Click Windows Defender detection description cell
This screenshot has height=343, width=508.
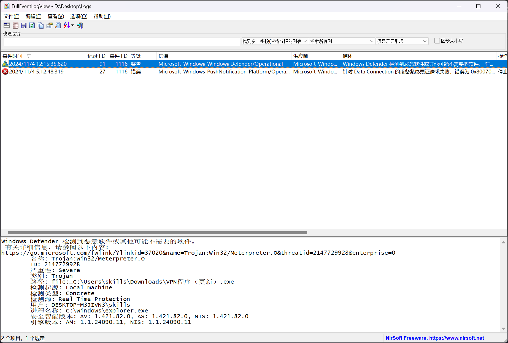(418, 64)
